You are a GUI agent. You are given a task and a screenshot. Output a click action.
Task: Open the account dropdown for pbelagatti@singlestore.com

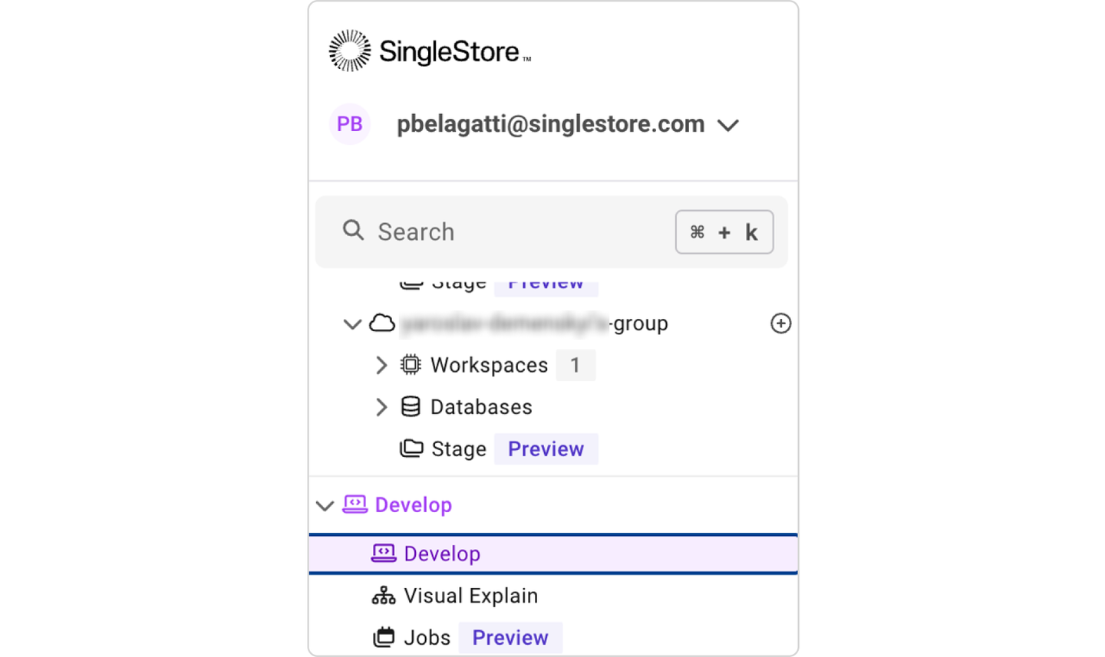coord(728,124)
